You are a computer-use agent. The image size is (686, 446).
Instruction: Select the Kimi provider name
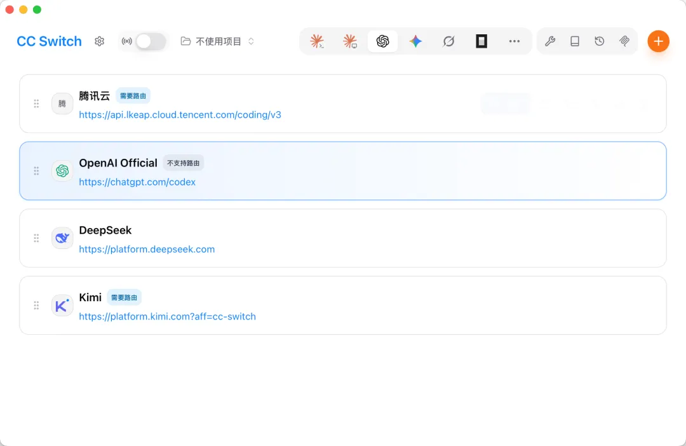point(90,297)
